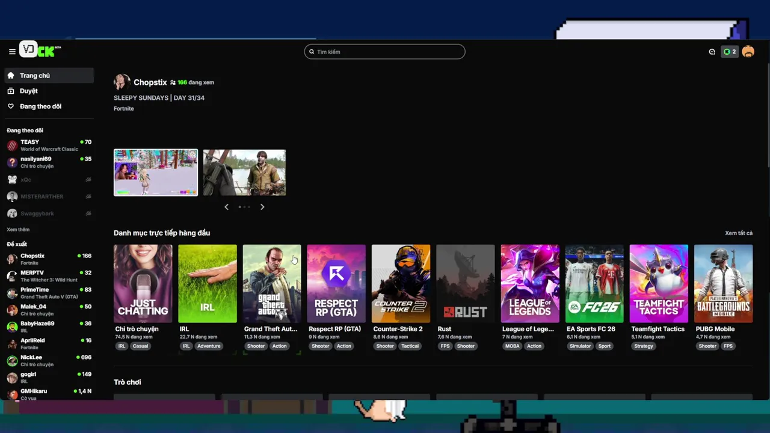Open Just Chatting category card
The height and width of the screenshot is (433, 770).
(143, 283)
